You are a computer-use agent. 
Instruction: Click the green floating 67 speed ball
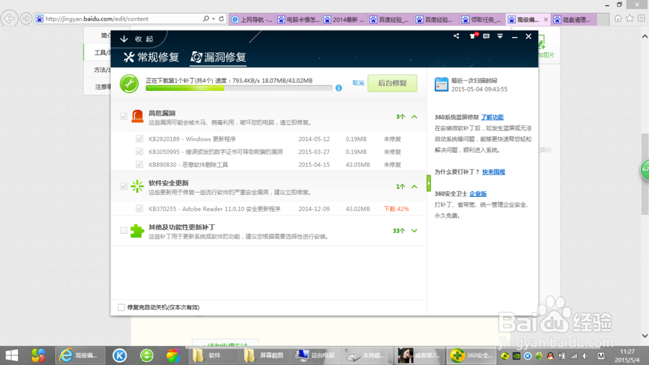coord(645,170)
